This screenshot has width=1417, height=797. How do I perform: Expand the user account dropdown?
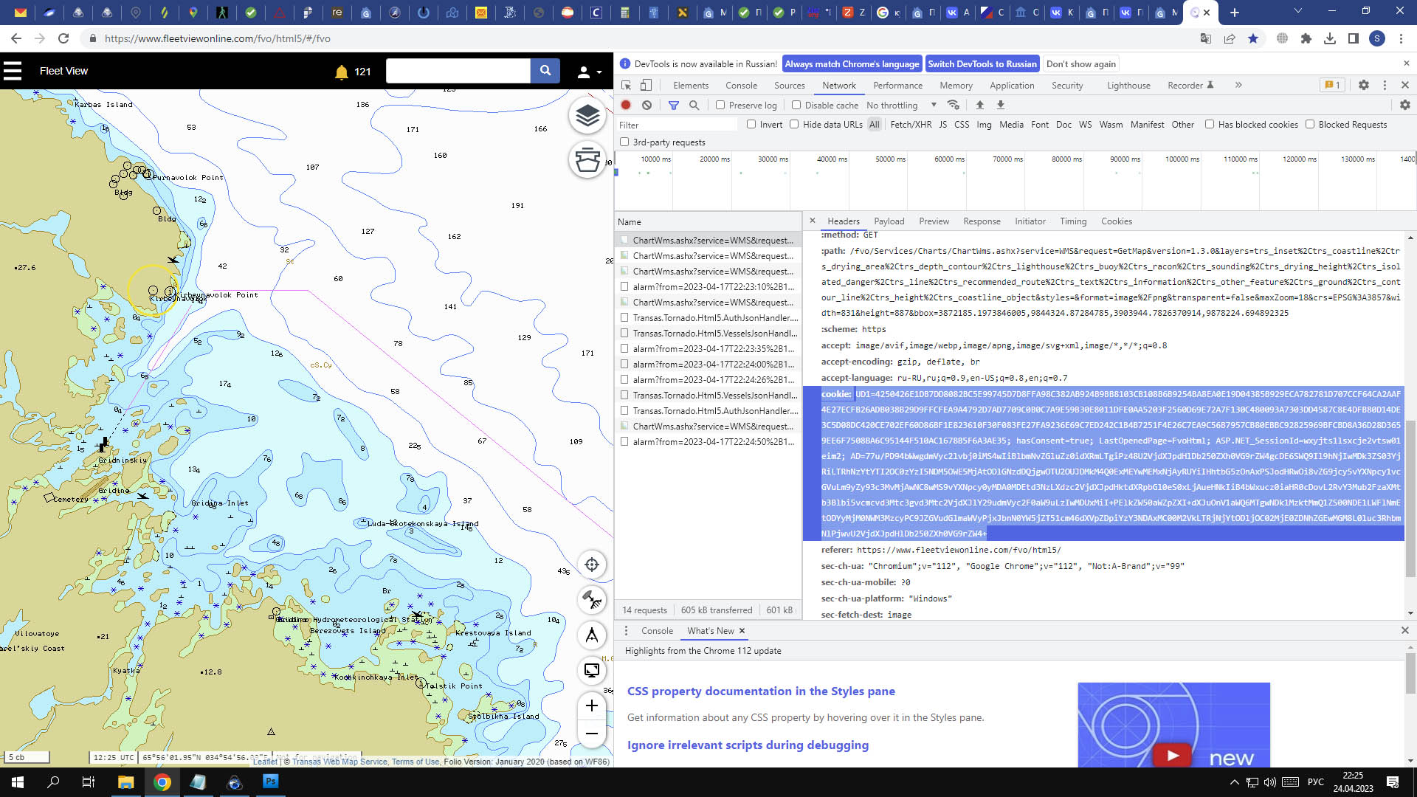pos(589,72)
